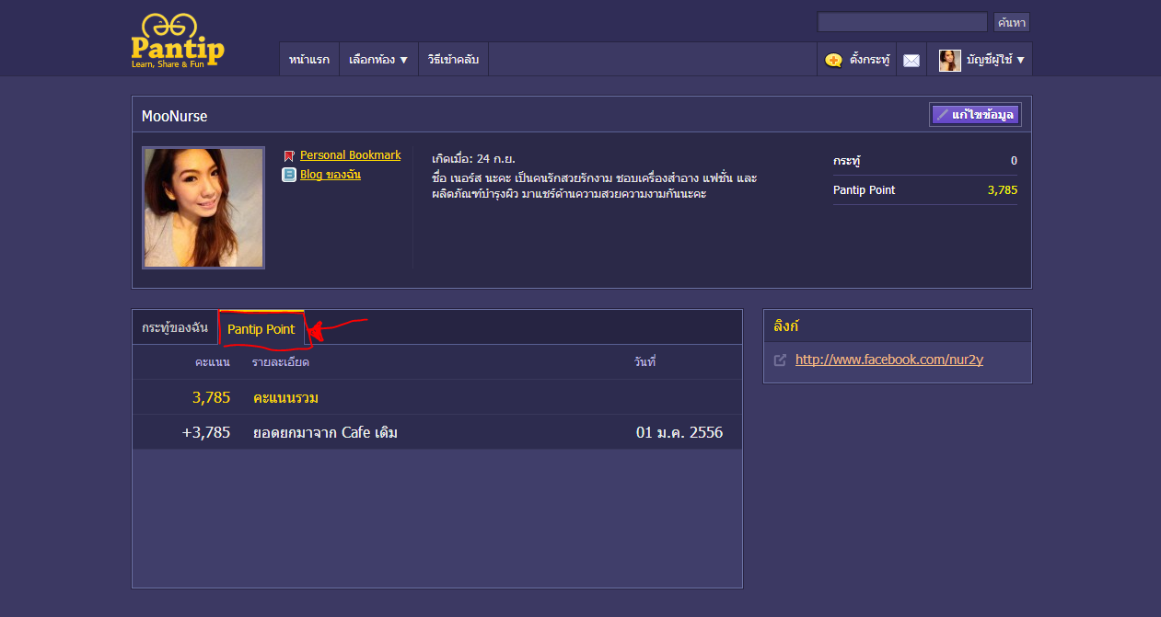Click the red Personal Bookmark flag icon
Screen dimensions: 1161x617
(x=289, y=156)
